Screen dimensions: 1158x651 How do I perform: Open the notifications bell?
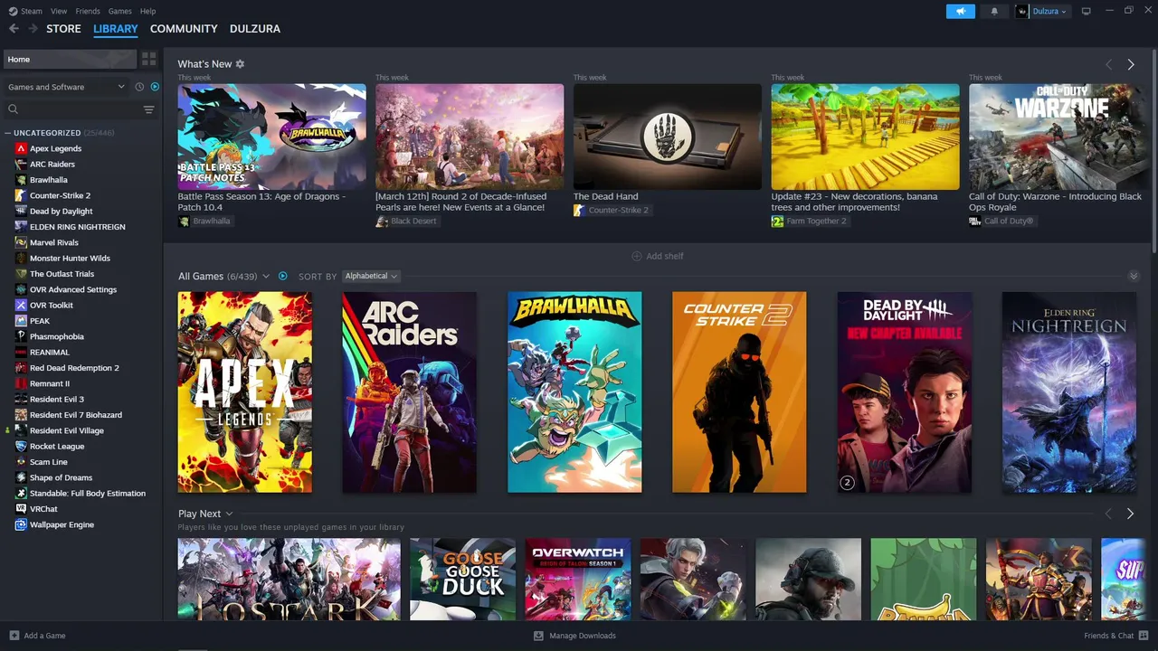click(994, 11)
